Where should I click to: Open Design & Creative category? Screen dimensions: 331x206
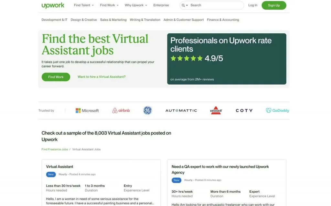point(84,20)
